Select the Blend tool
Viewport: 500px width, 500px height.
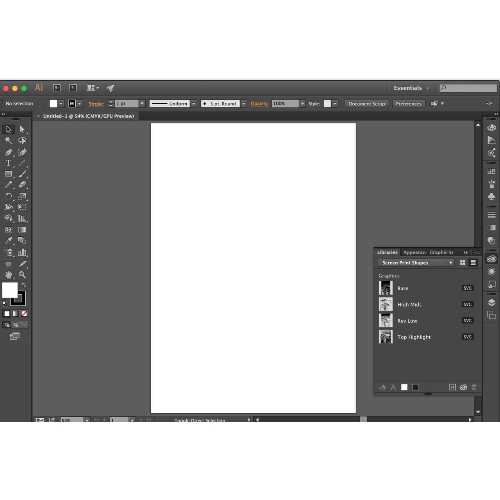(x=22, y=241)
